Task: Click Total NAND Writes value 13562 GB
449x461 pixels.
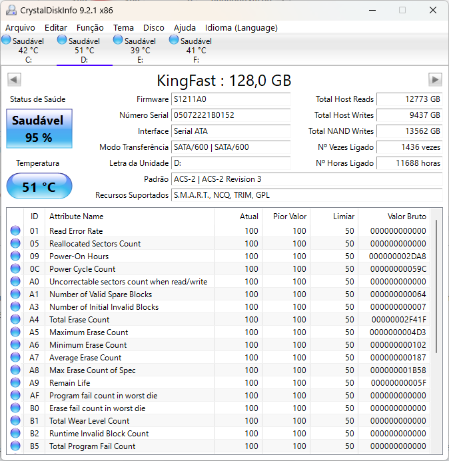Action: click(409, 131)
